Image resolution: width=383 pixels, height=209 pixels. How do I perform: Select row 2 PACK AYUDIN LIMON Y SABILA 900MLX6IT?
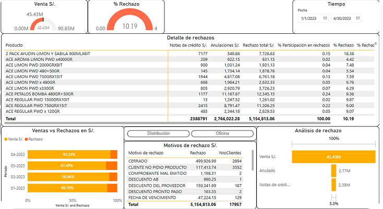(x=189, y=54)
